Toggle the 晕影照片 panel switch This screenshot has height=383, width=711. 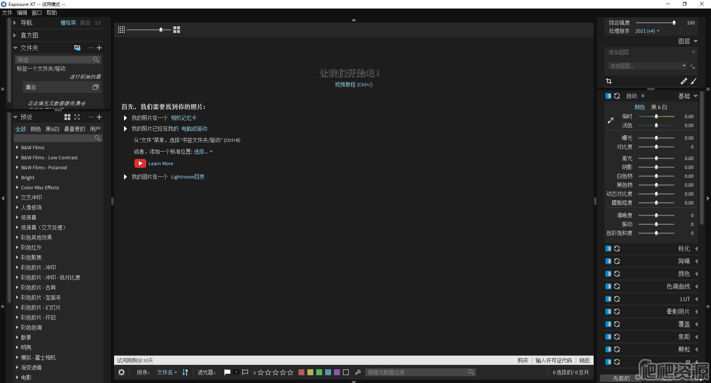(608, 312)
